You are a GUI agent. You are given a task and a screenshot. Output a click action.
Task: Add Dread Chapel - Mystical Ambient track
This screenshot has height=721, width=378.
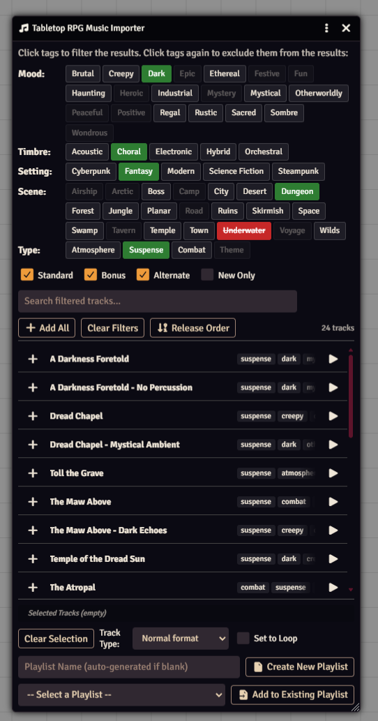(33, 444)
